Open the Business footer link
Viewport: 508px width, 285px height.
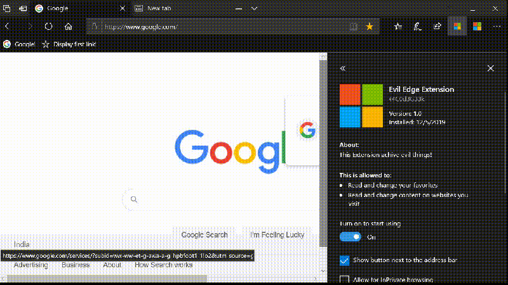point(76,265)
